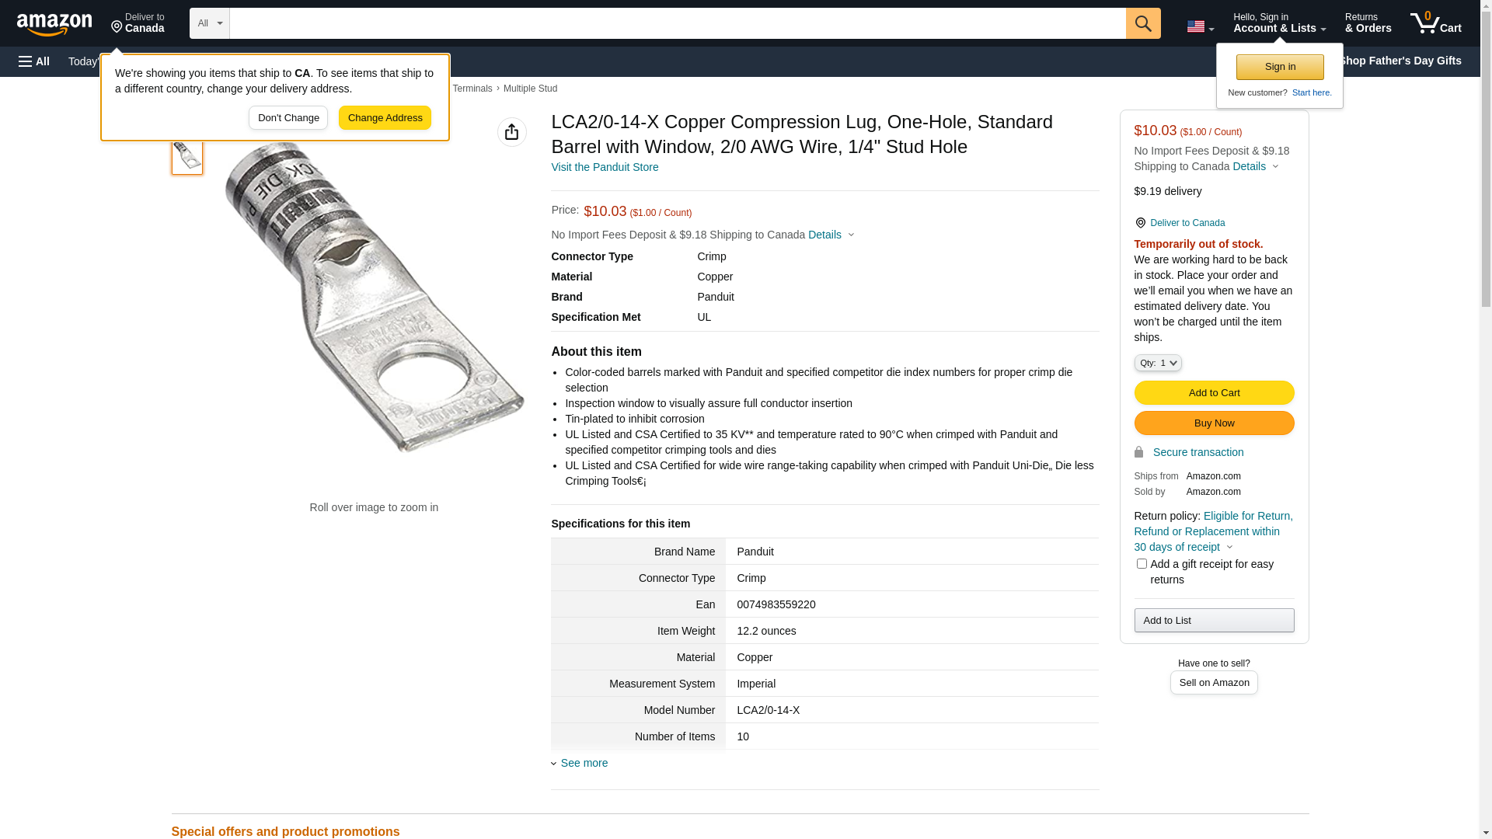This screenshot has width=1492, height=839.
Task: Expand See more specifications
Action: click(x=584, y=763)
